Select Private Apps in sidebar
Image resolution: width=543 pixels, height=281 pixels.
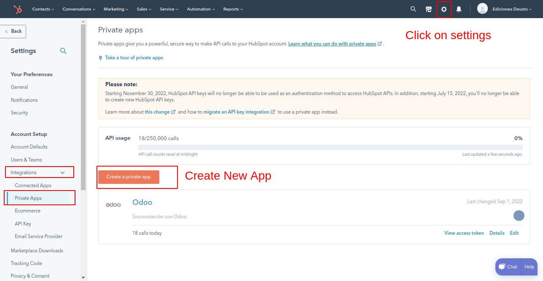28,198
